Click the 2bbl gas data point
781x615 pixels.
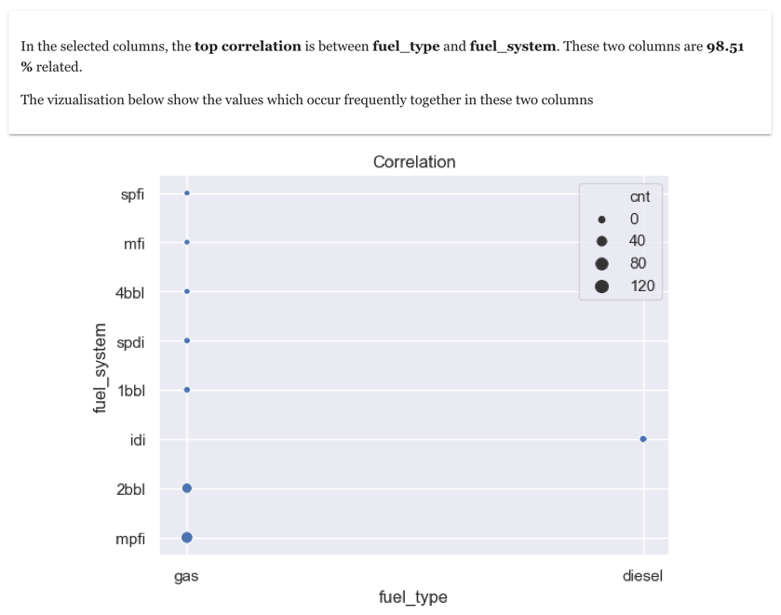[187, 488]
